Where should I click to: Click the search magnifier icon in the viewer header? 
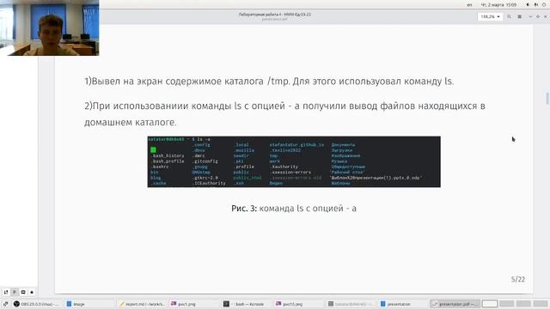tap(509, 16)
